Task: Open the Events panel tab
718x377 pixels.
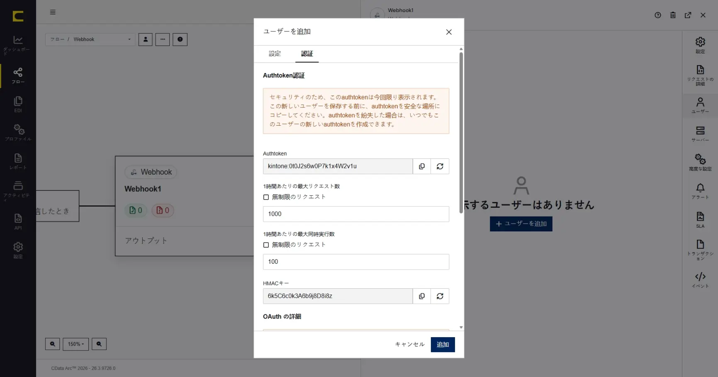Action: [700, 280]
